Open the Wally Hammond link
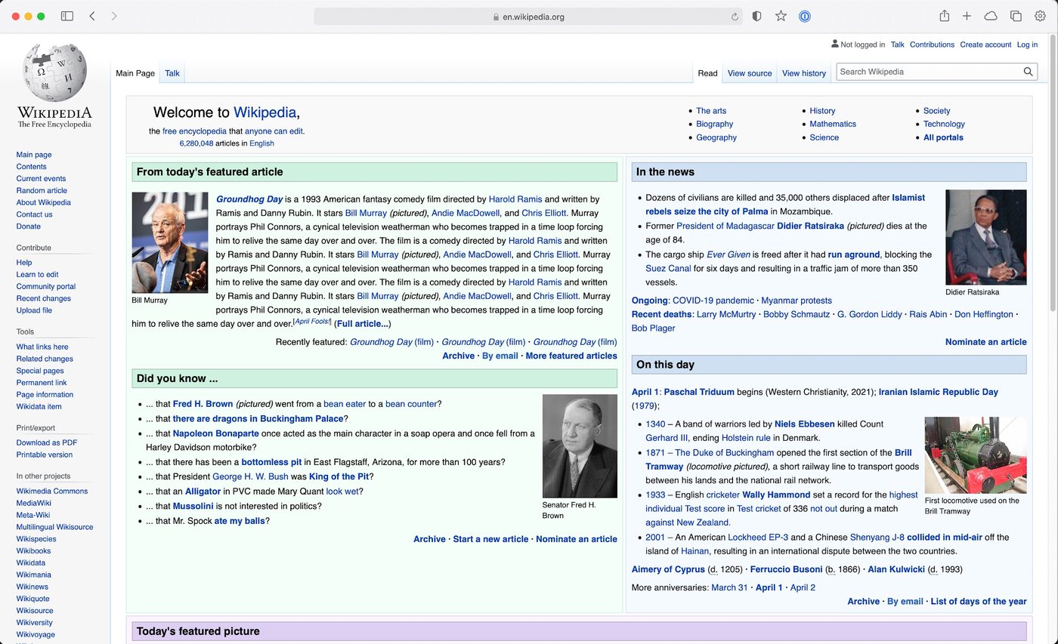This screenshot has width=1058, height=644. pos(775,495)
